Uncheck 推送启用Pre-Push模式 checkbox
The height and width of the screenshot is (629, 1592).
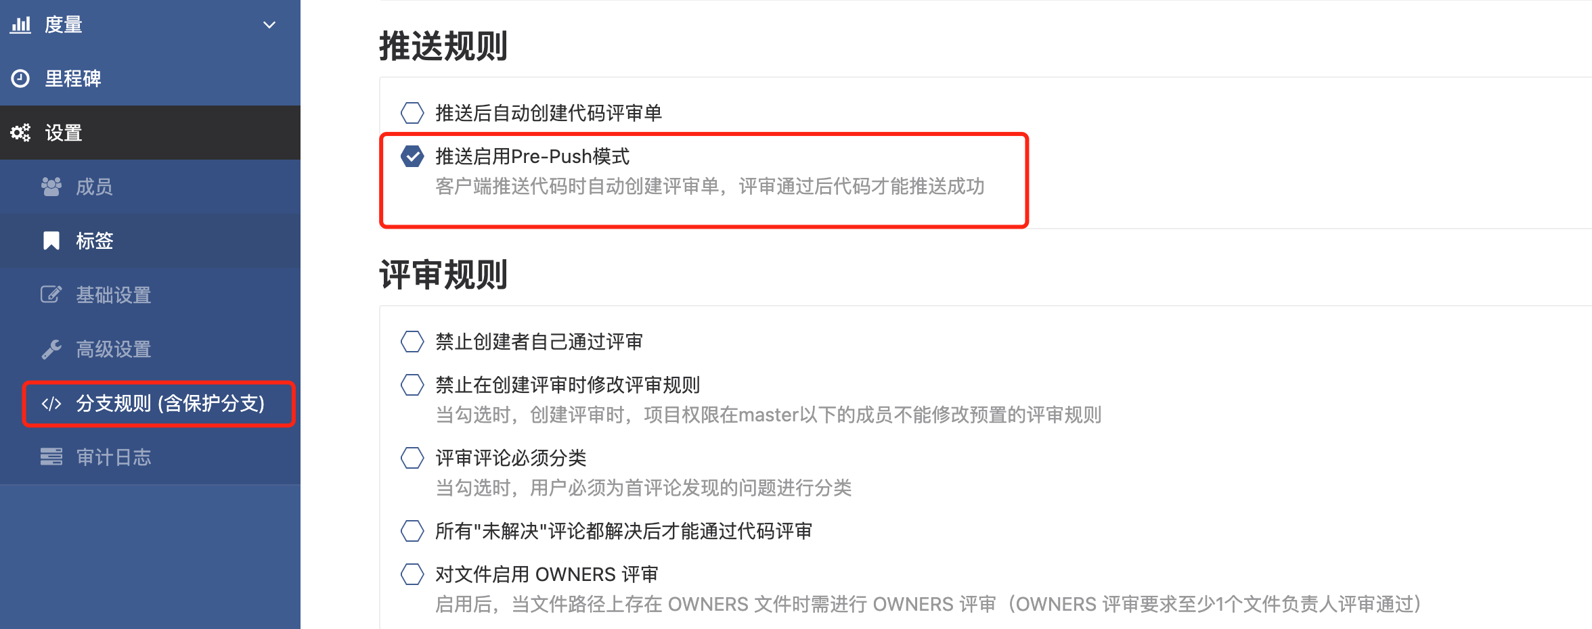click(412, 156)
